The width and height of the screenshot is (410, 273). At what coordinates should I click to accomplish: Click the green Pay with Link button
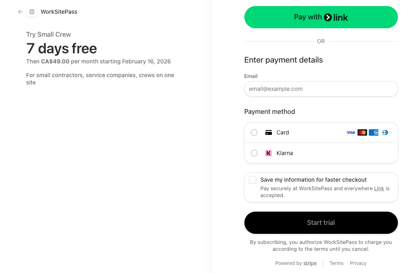[x=321, y=17]
